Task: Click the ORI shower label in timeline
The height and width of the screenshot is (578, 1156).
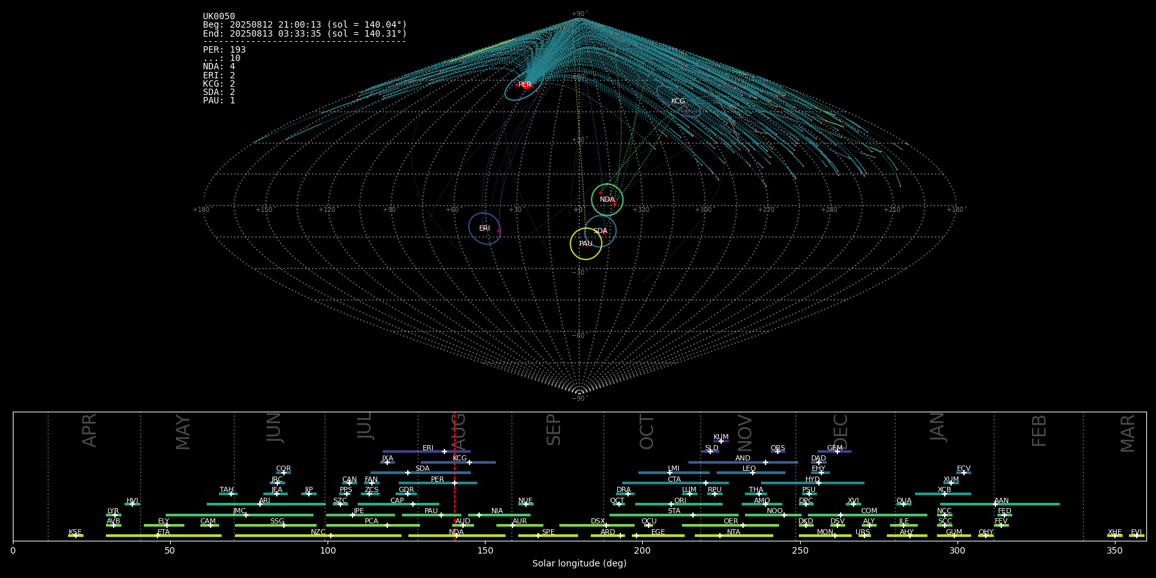Action: click(680, 501)
